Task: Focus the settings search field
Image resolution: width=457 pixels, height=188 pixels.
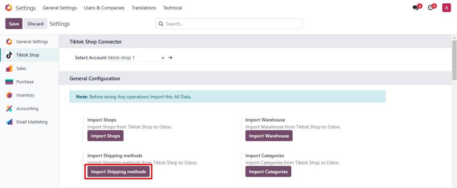Action: [x=232, y=24]
